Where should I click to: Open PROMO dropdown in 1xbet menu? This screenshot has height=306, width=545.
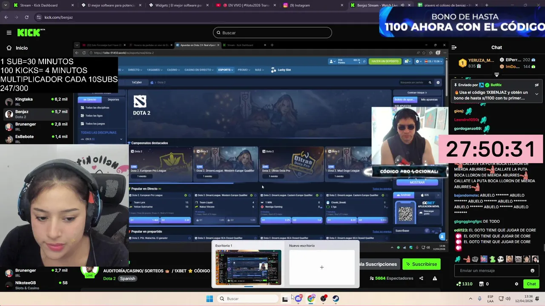tap(244, 70)
